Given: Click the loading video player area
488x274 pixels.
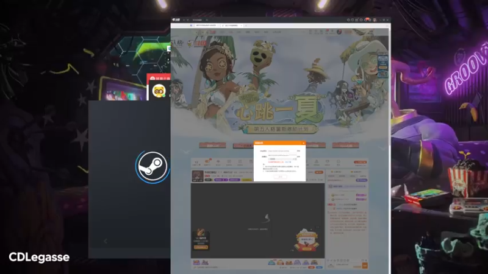Looking at the screenshot, I should click(257, 220).
